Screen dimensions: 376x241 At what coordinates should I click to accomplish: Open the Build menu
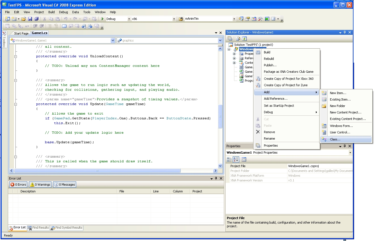point(51,12)
